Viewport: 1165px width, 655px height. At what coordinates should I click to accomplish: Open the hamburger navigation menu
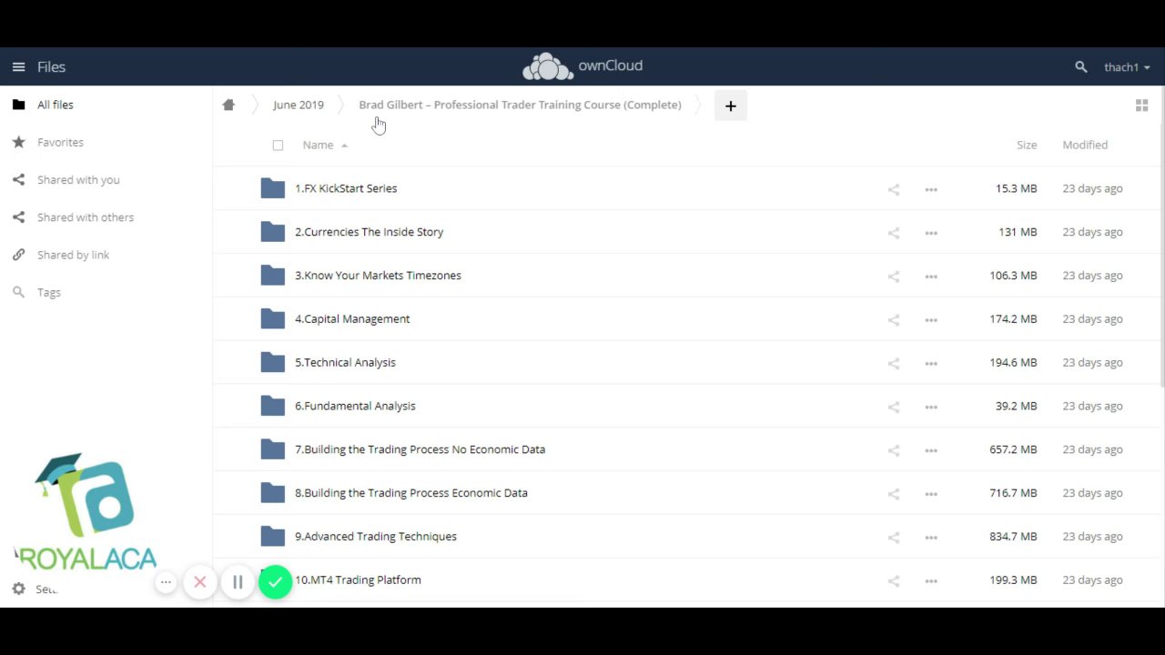[18, 67]
